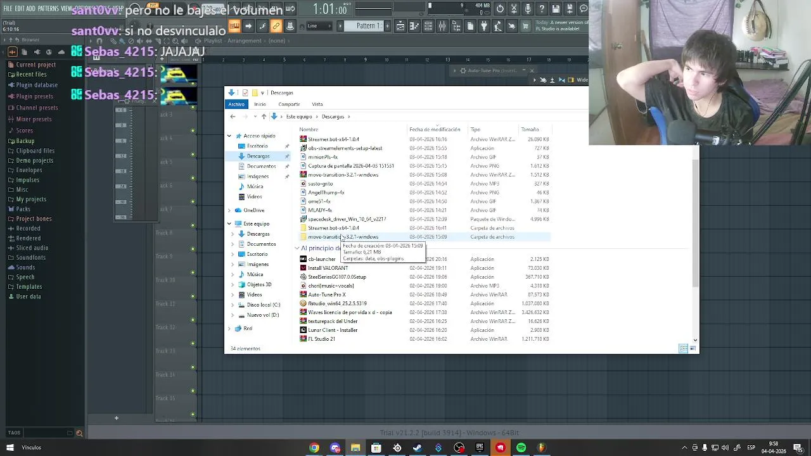Screen dimensions: 811x456
Task: Open the Archivo tab in Explorer
Action: click(236, 104)
